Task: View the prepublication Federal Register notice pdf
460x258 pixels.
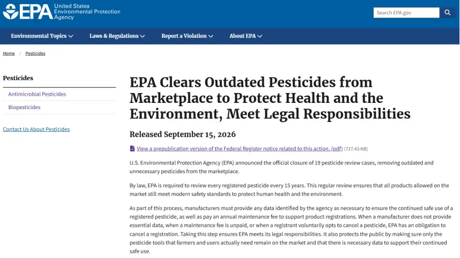Action: (240, 148)
